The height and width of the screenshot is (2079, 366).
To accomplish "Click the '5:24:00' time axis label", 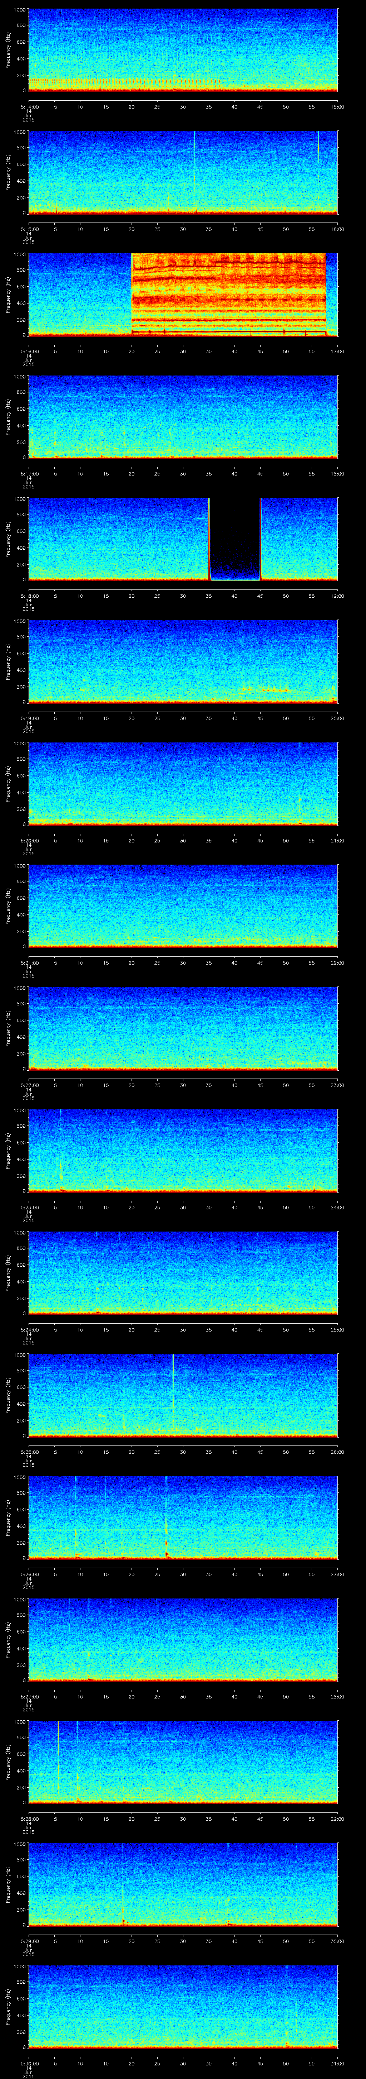I will 28,1330.
